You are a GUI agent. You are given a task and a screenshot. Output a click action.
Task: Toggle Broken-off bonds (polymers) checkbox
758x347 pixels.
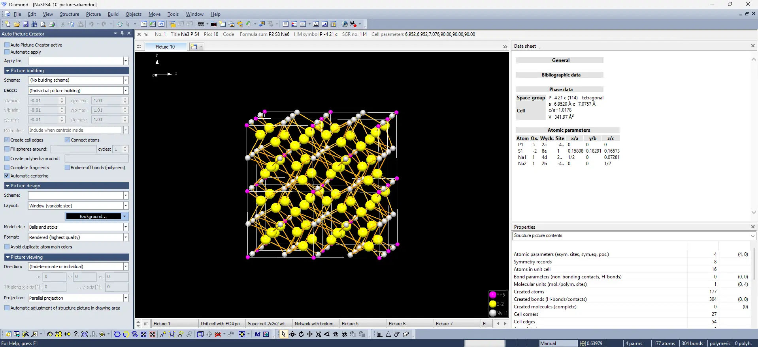click(x=67, y=168)
